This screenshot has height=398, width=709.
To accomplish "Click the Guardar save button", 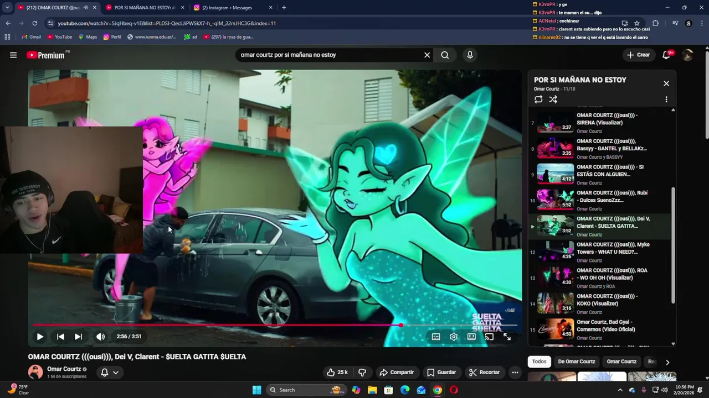I will pos(441,373).
